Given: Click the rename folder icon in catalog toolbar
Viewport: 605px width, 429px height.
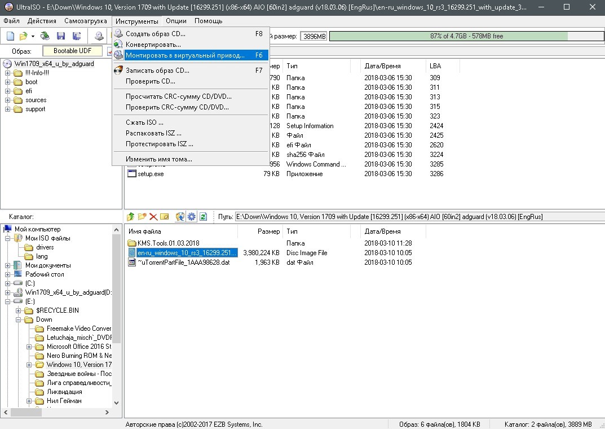Looking at the screenshot, I should (x=165, y=217).
